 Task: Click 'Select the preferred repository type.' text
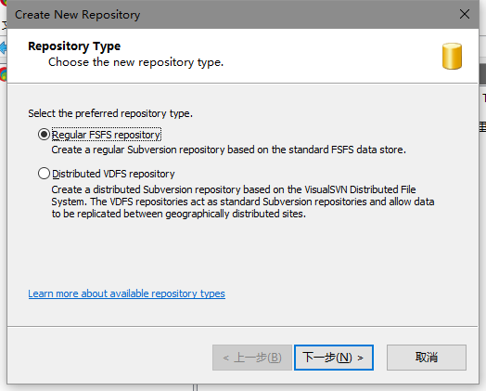click(x=110, y=113)
